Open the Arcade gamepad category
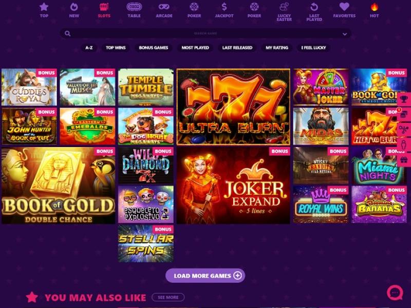 164,10
